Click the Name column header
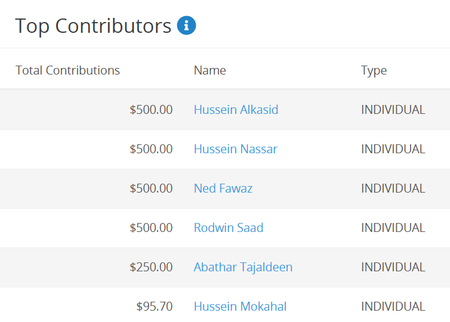The image size is (450, 322). 210,70
